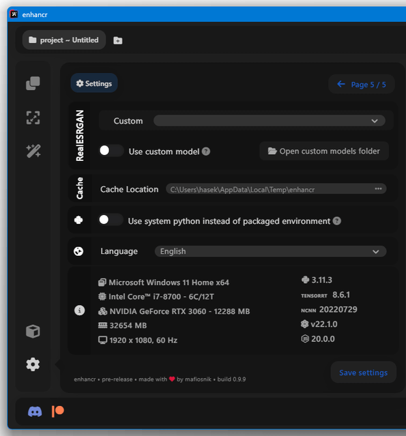This screenshot has width=406, height=436.
Task: Open the Patreon link icon
Action: click(58, 411)
